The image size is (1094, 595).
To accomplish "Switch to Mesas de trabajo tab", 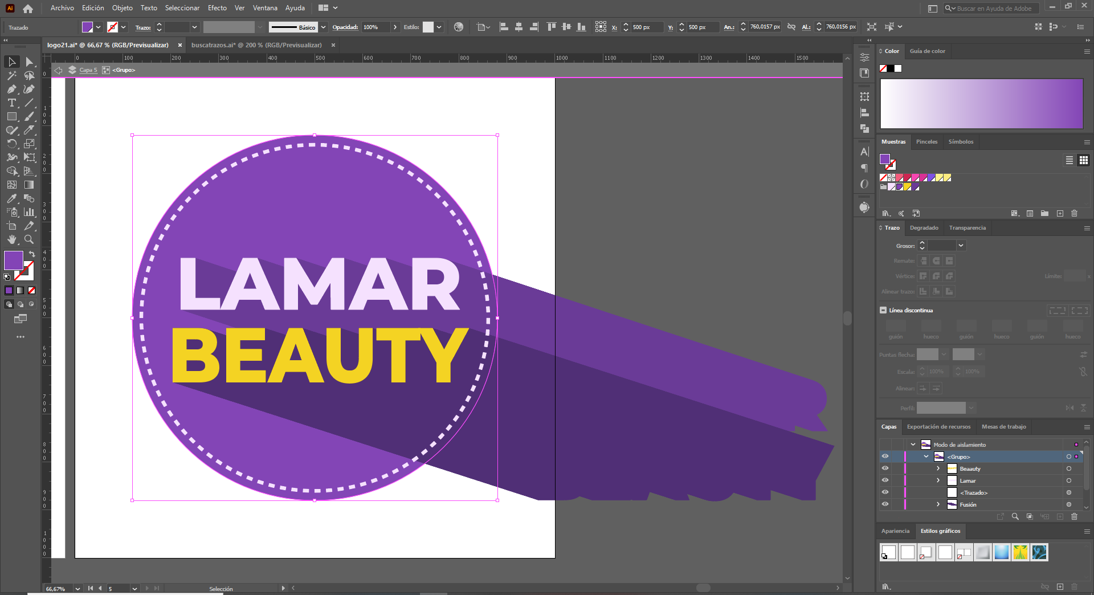I will [x=1003, y=427].
